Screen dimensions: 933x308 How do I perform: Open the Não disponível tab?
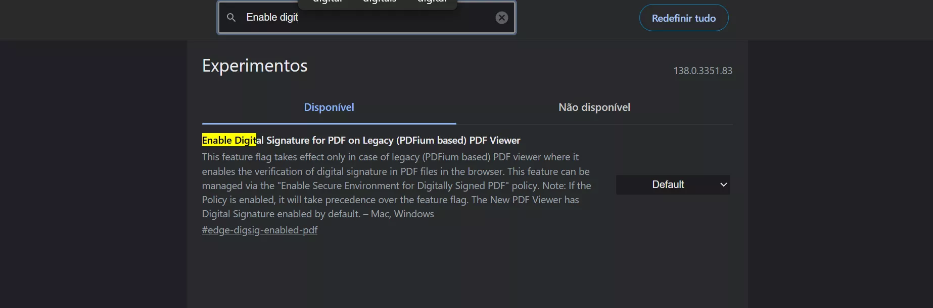click(x=594, y=107)
